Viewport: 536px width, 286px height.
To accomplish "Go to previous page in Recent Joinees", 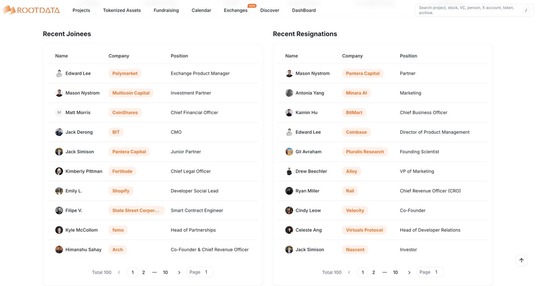I will (x=119, y=273).
